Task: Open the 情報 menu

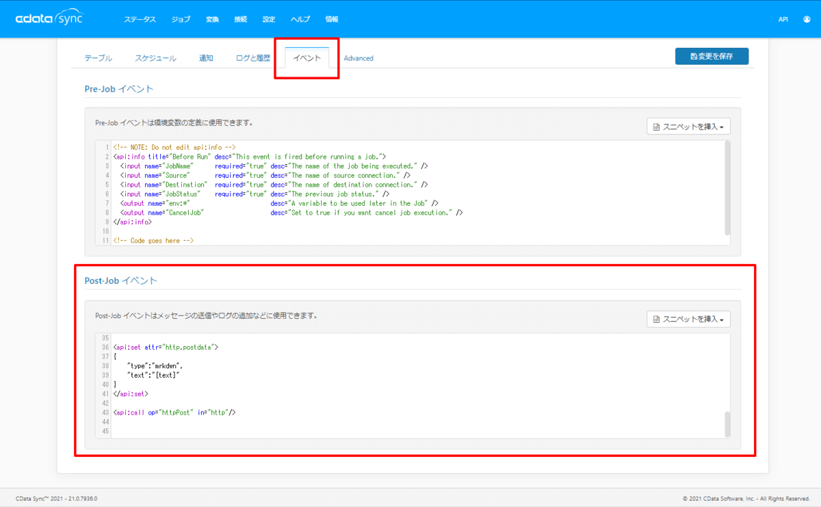Action: (x=331, y=19)
